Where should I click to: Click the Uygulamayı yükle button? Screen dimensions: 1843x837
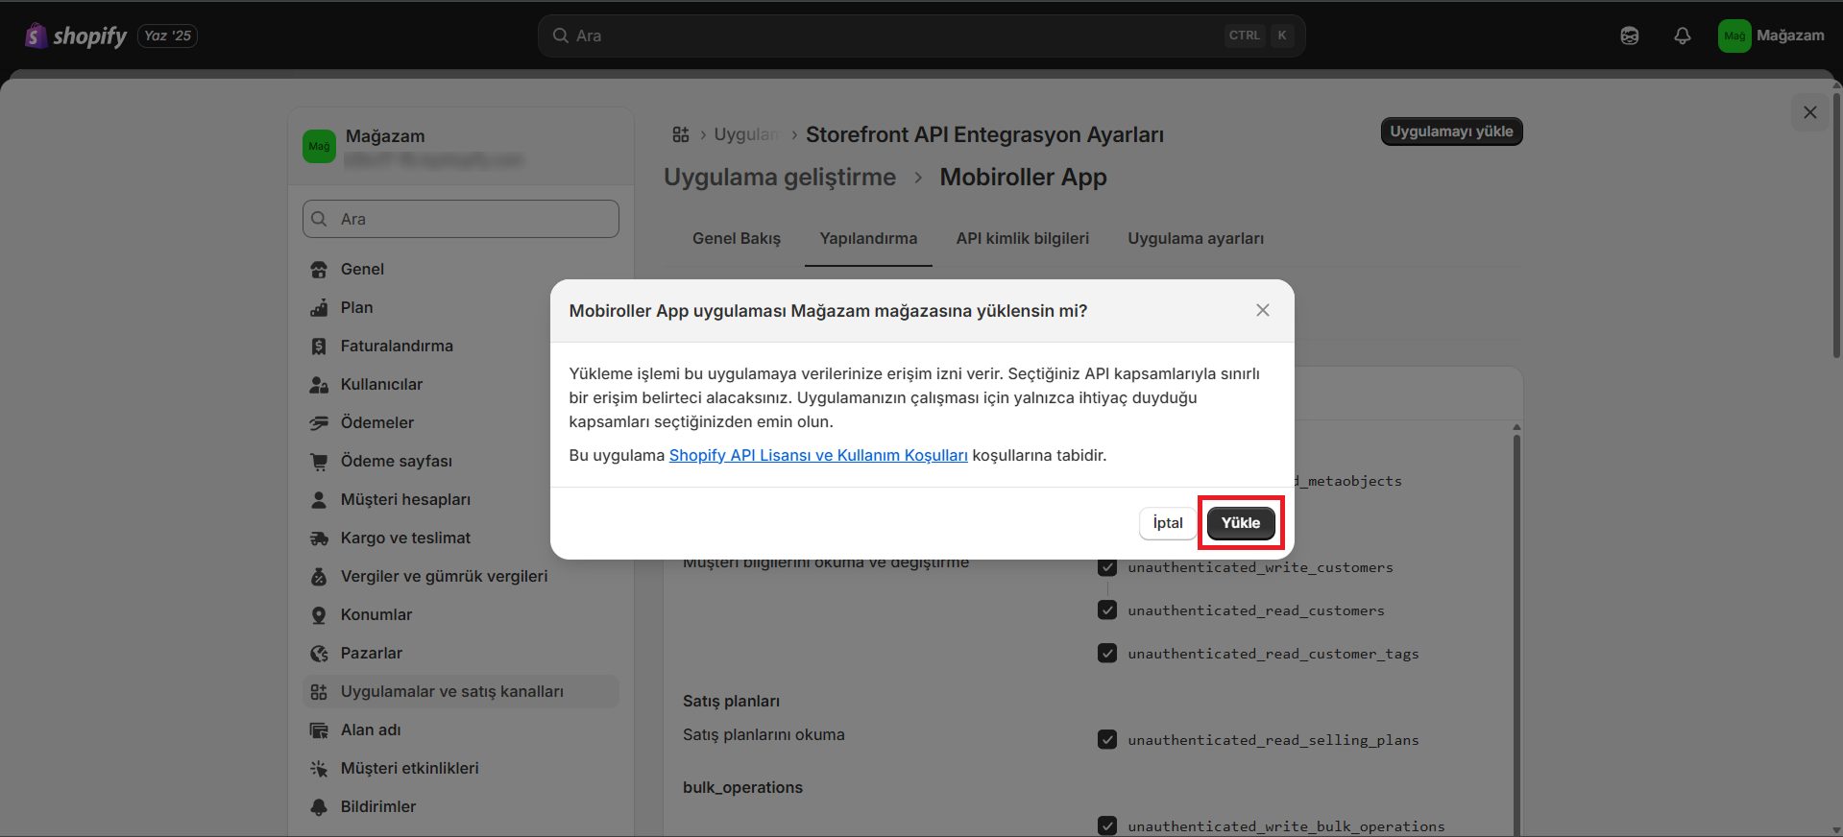coord(1451,132)
